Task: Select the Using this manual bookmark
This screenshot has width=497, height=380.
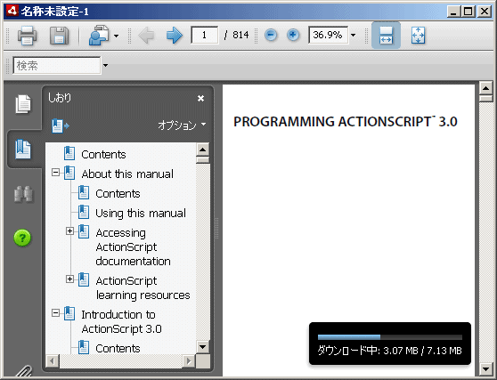Action: pos(141,213)
